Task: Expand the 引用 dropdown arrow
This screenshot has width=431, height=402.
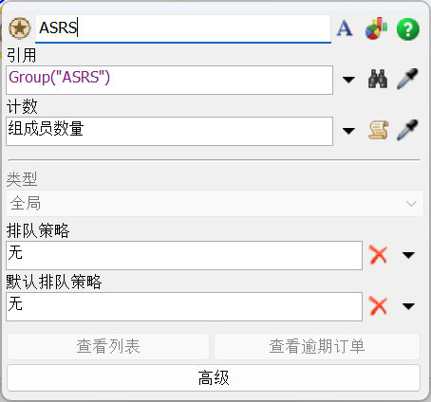Action: coord(348,80)
